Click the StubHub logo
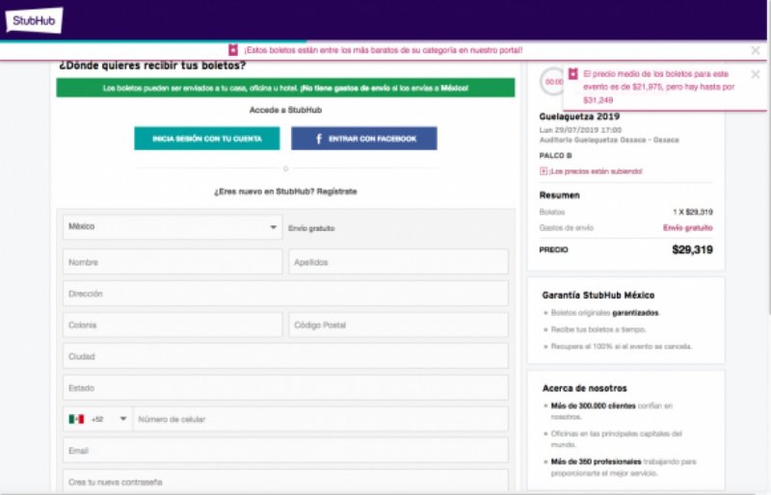771x495 pixels. (x=34, y=20)
